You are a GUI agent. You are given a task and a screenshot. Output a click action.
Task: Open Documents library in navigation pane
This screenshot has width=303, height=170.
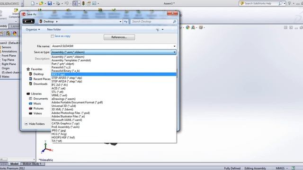tap(38, 99)
